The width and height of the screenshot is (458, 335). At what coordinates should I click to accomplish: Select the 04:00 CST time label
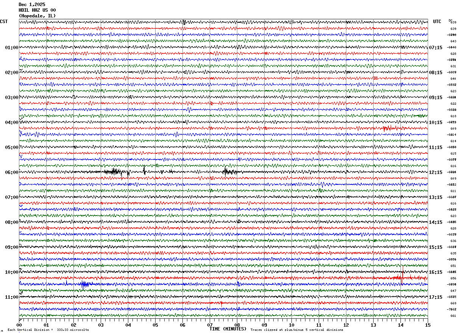pos(12,123)
